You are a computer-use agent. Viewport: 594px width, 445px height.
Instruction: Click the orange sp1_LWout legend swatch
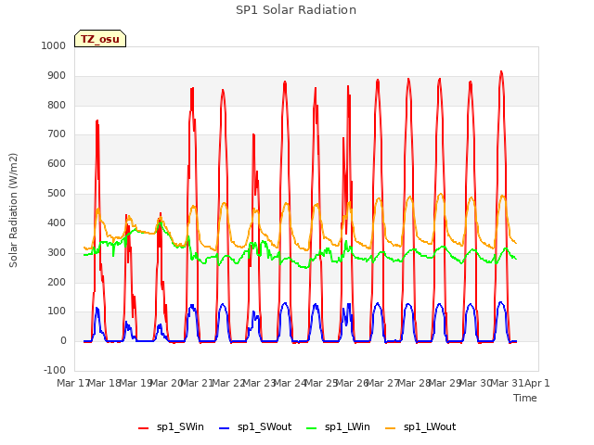(390, 428)
